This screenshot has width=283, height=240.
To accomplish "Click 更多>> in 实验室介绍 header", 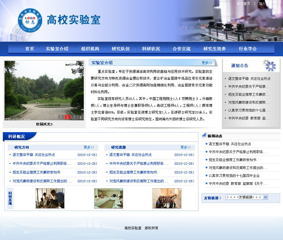I will tap(207, 63).
